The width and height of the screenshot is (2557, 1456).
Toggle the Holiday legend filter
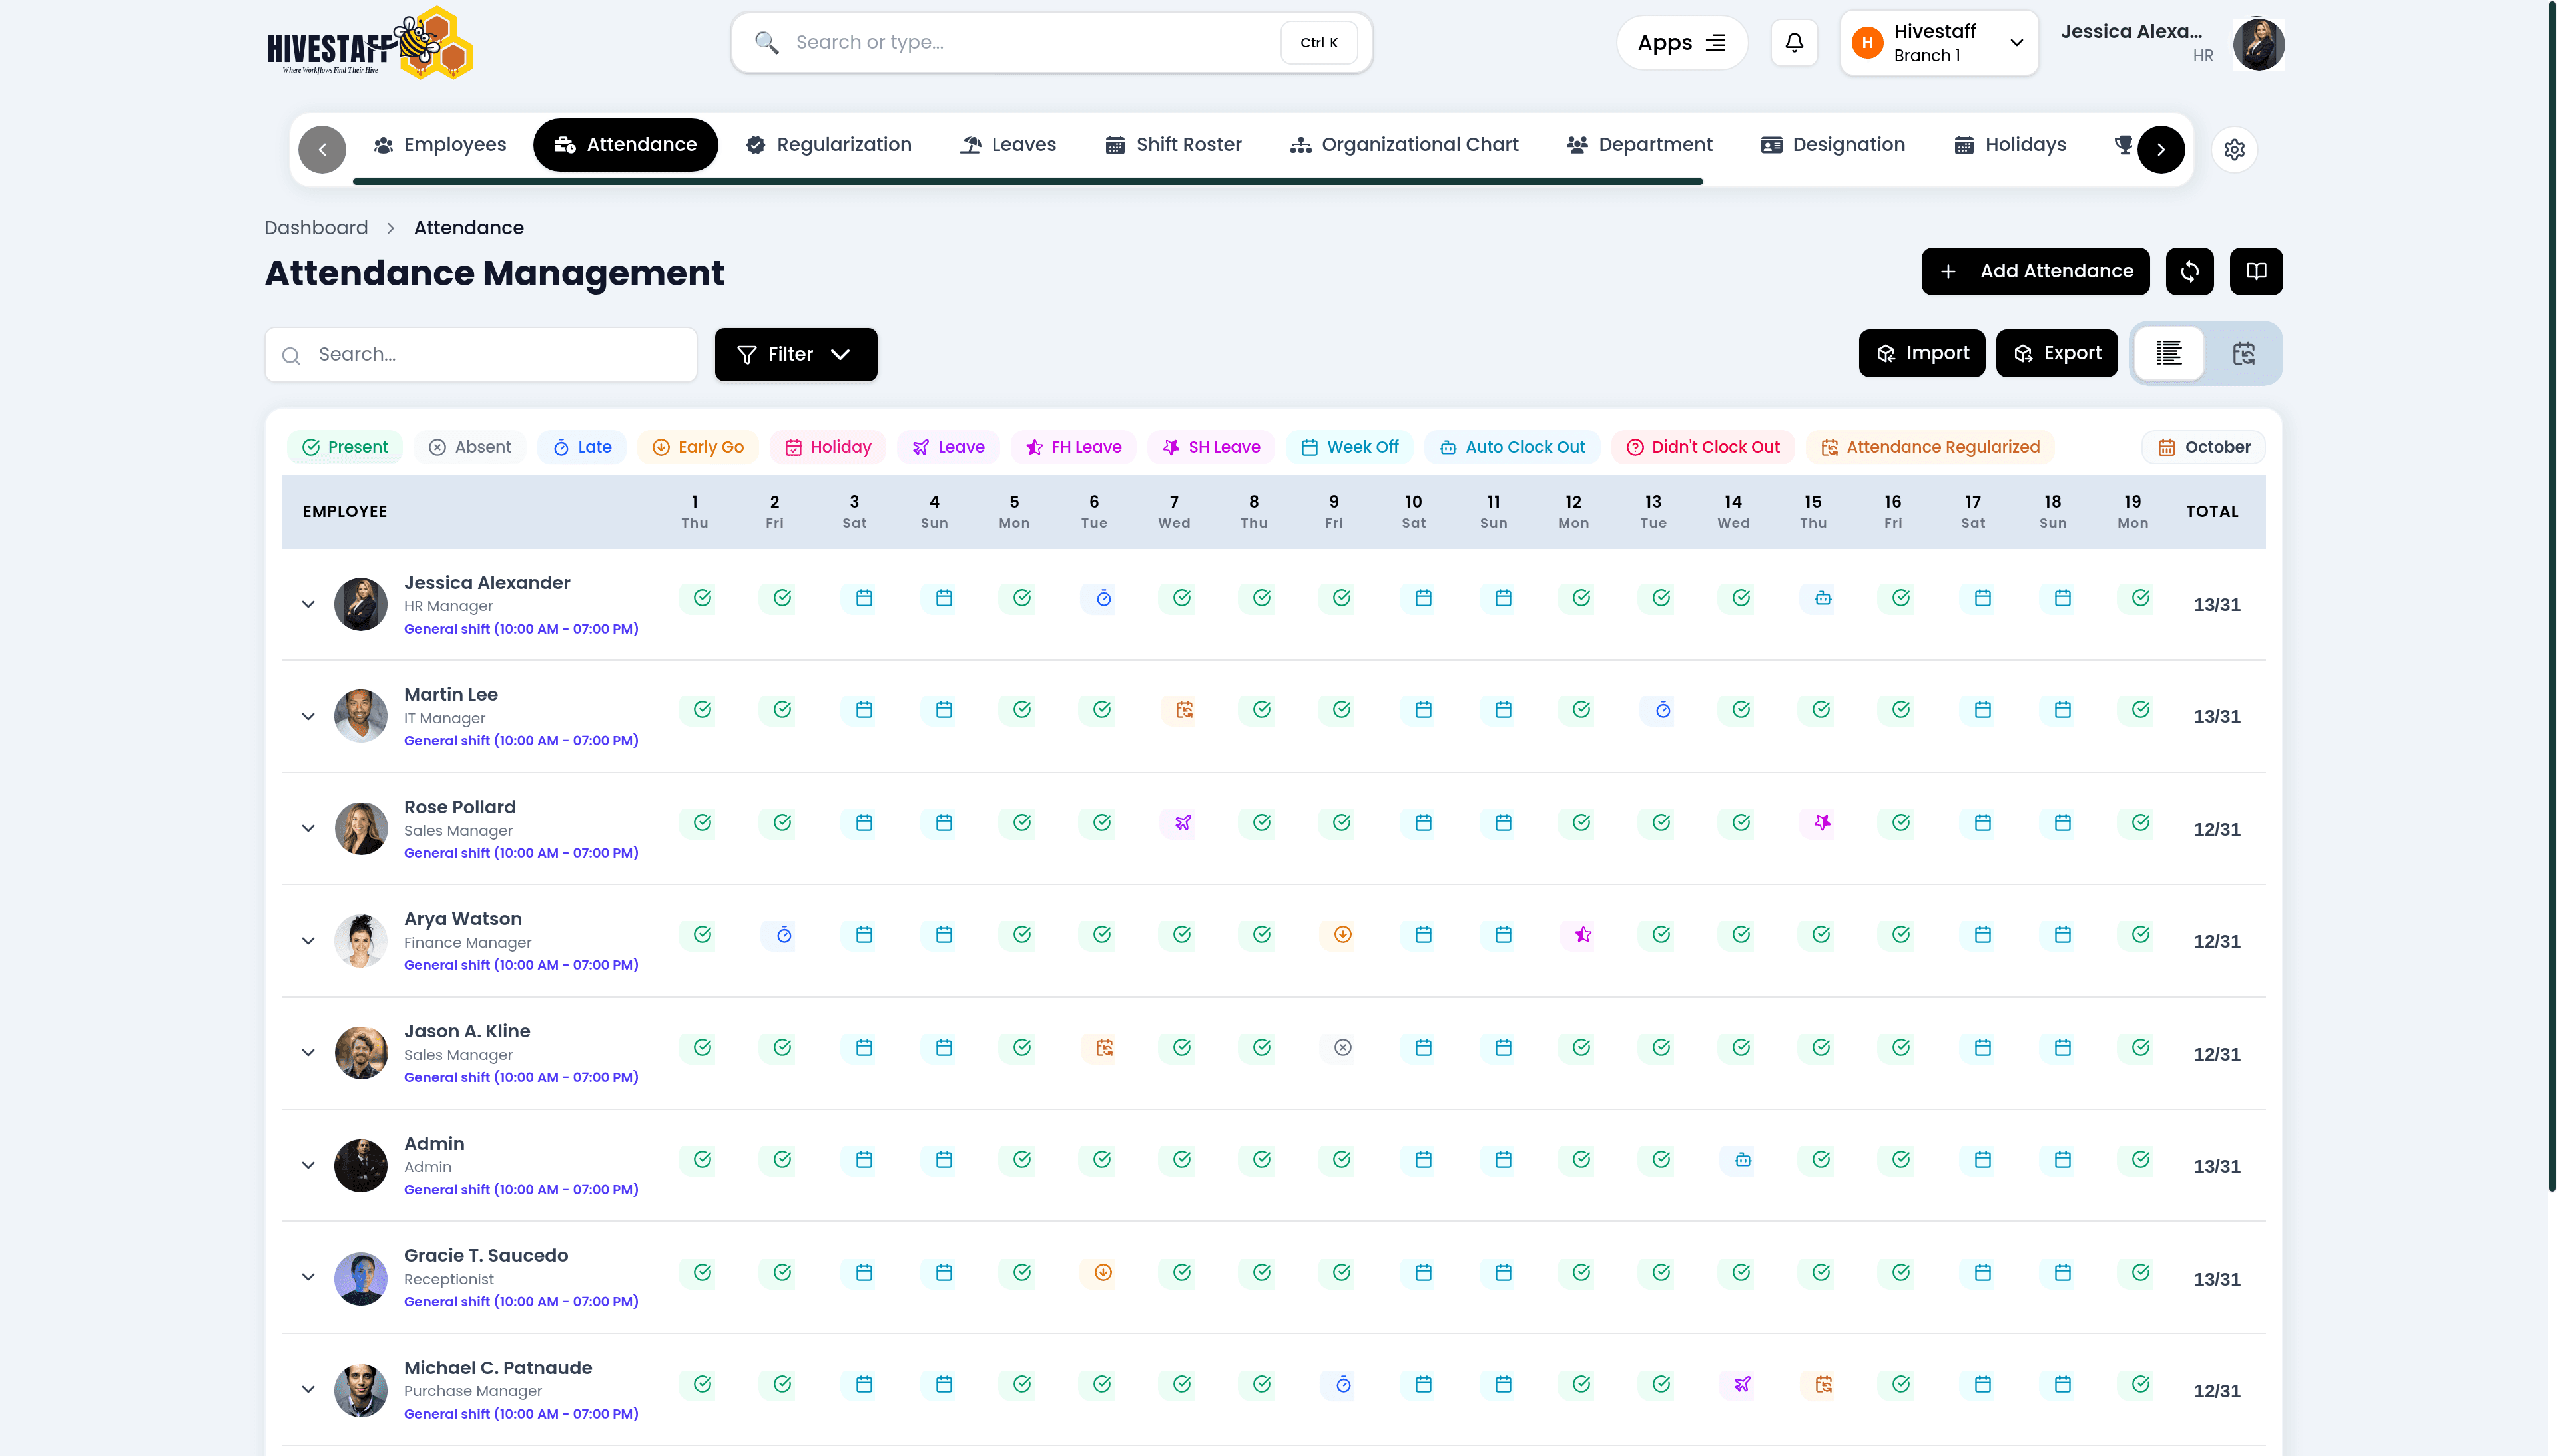[x=827, y=447]
